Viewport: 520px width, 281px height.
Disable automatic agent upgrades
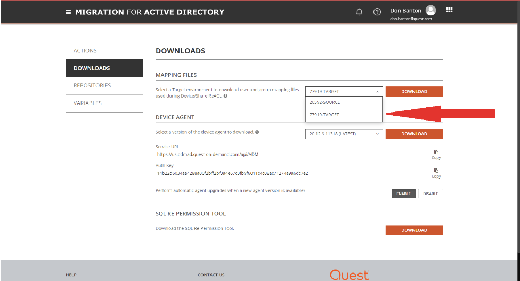430,194
